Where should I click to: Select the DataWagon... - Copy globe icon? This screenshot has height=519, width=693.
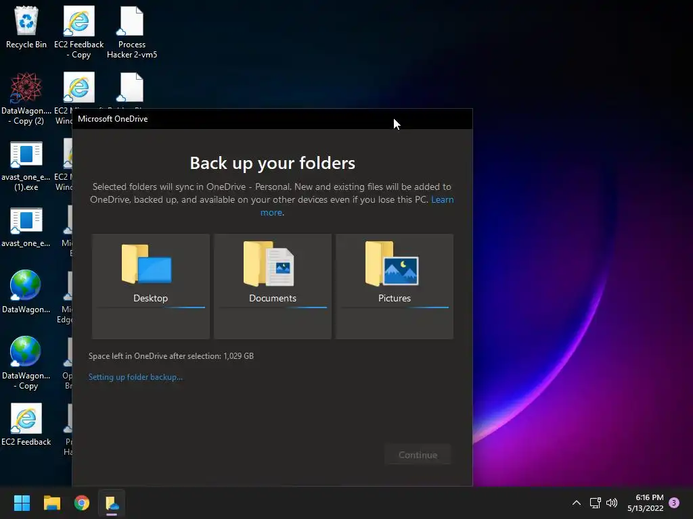(x=26, y=363)
